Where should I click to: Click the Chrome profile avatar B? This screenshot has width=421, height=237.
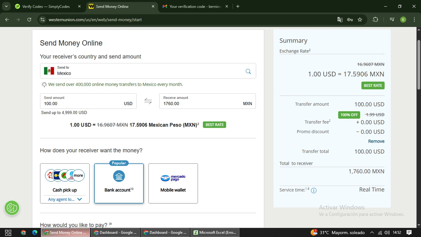403,20
